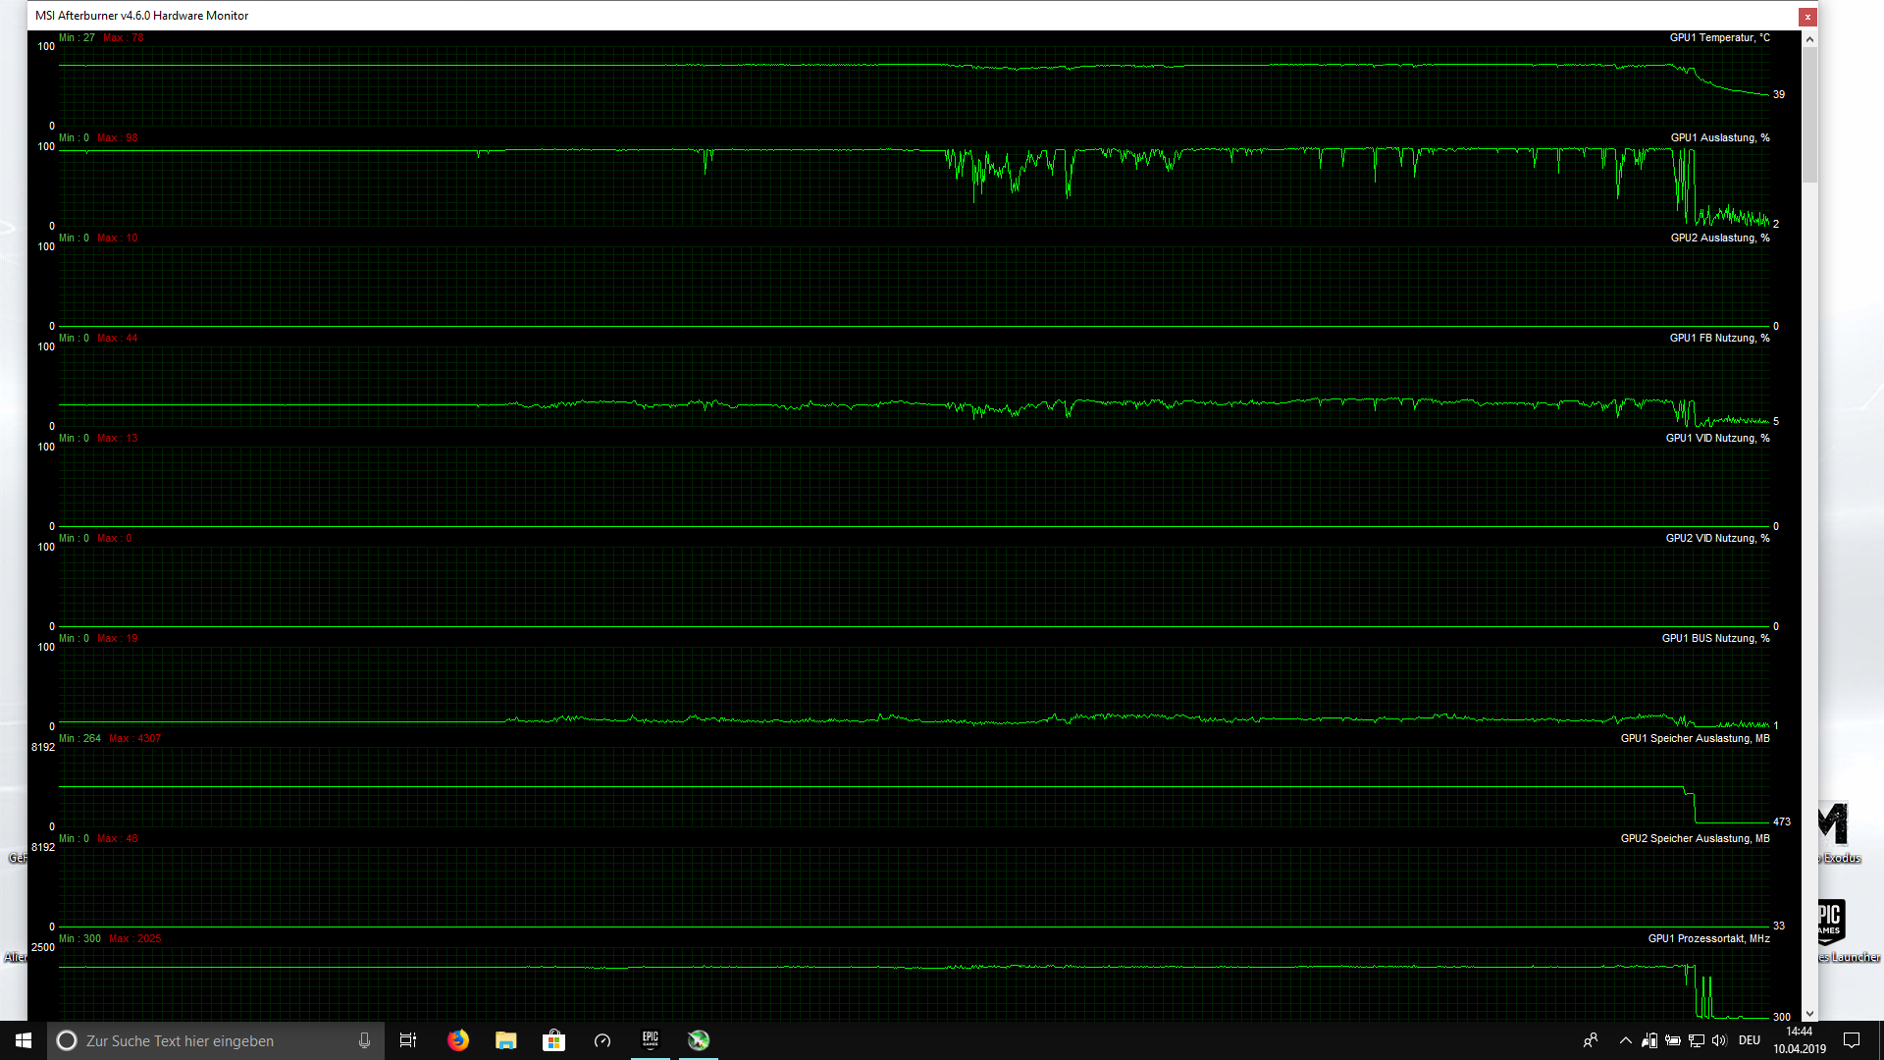Click the monitor scrollbar up arrow
1884x1060 pixels.
[x=1810, y=38]
